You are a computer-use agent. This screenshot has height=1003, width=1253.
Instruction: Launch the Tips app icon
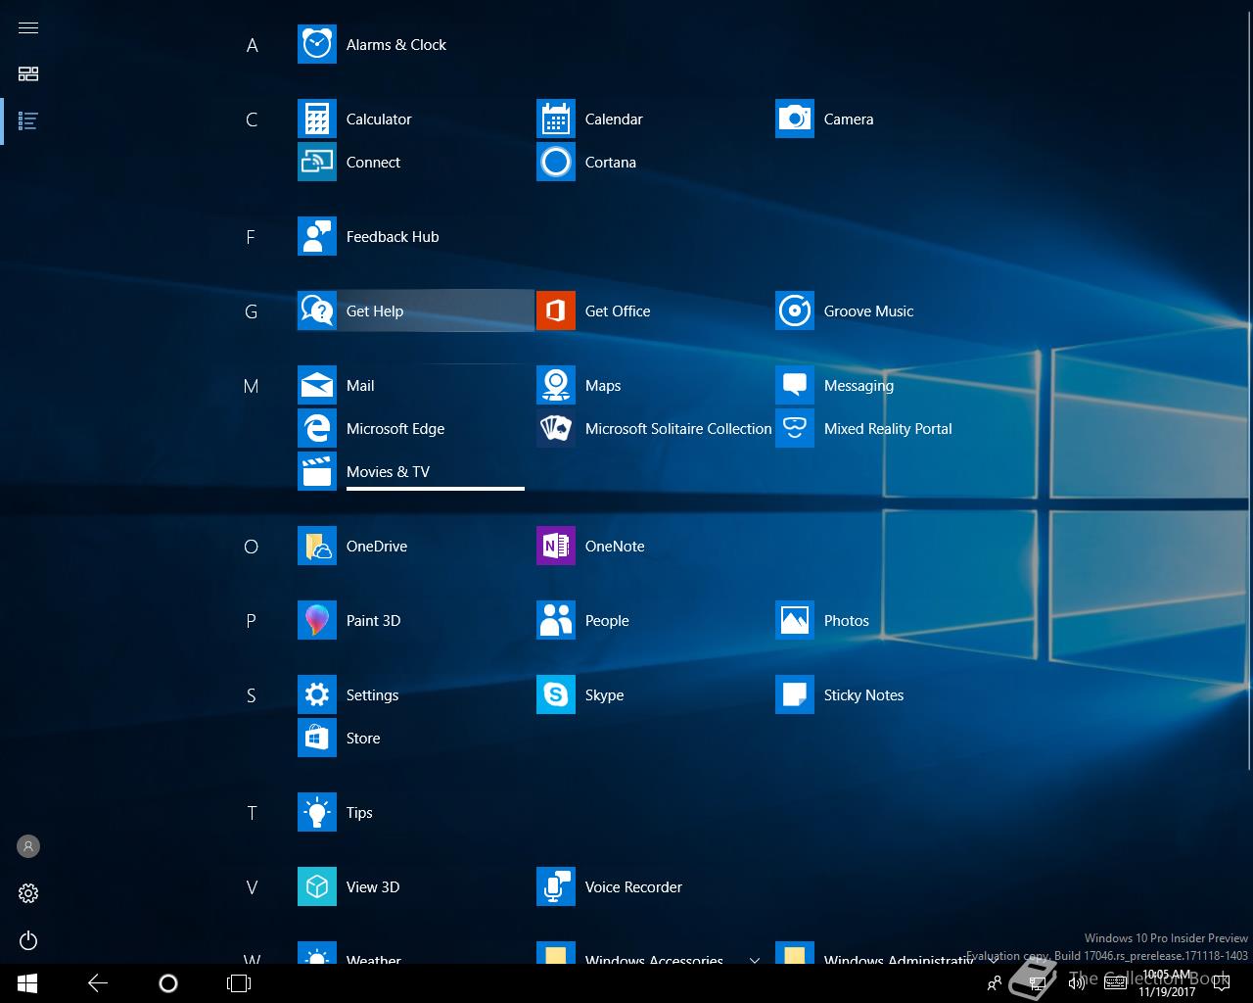tap(317, 813)
